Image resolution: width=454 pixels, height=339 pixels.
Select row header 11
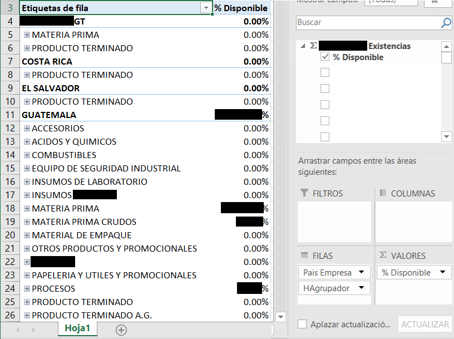coord(10,115)
